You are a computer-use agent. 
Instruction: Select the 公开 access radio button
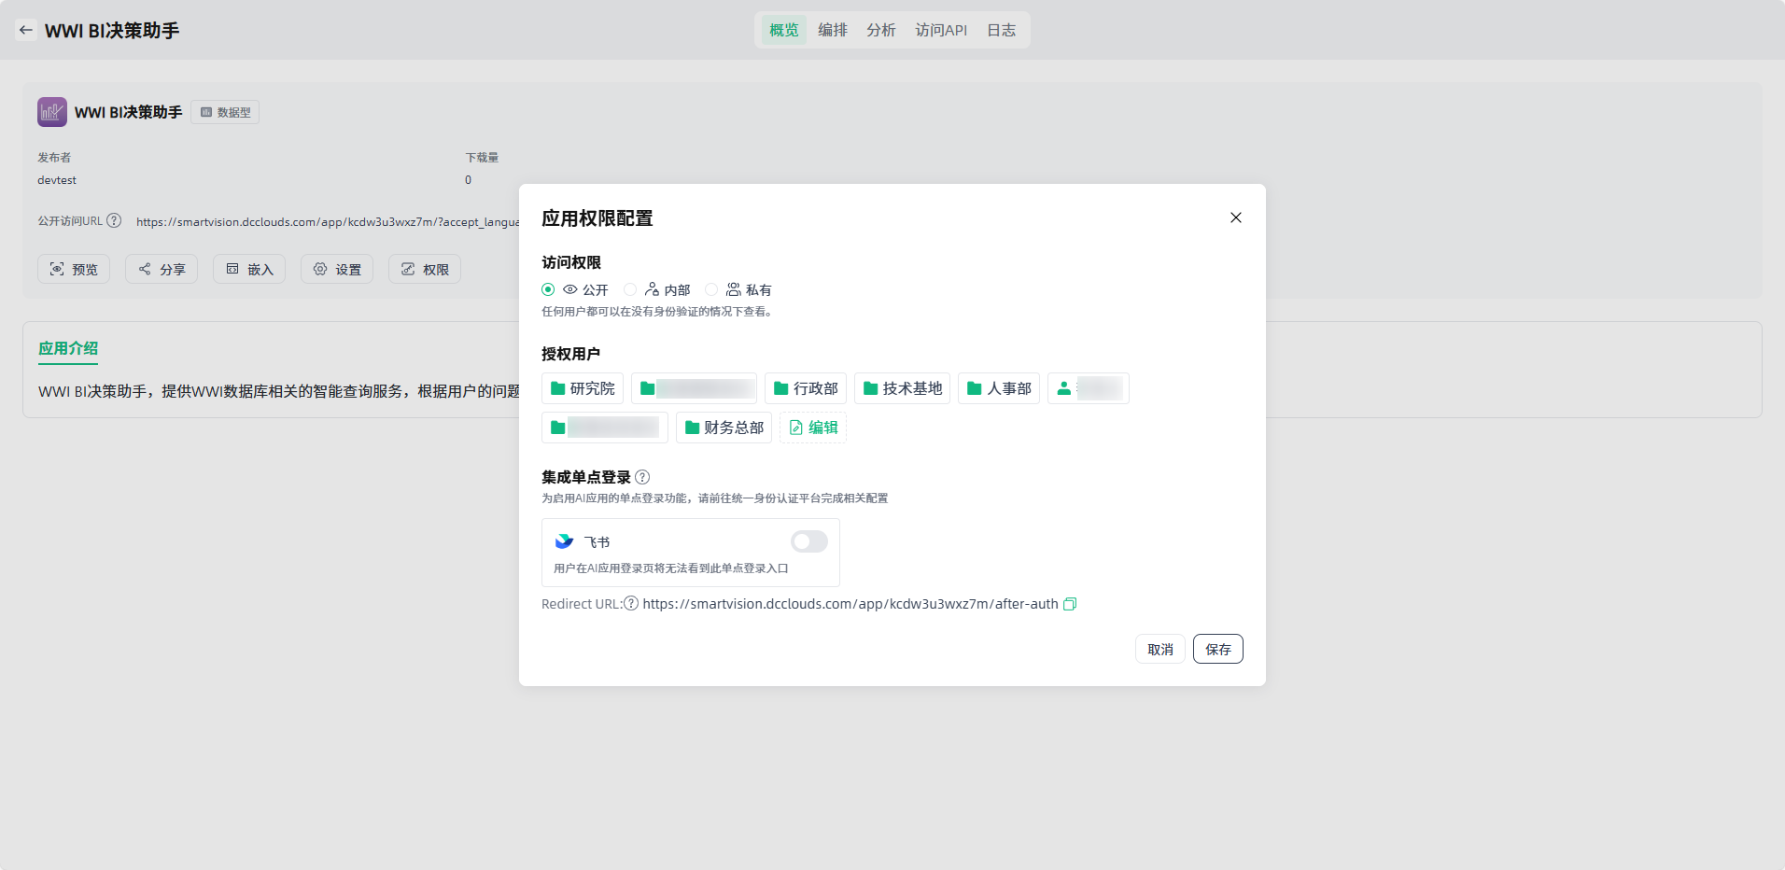point(548,289)
